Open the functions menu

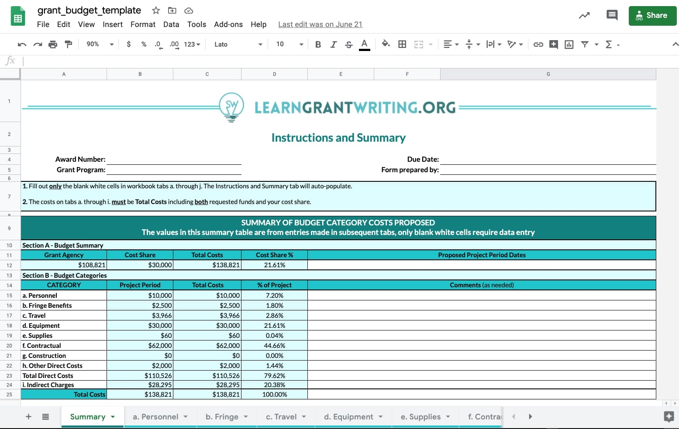coord(608,44)
